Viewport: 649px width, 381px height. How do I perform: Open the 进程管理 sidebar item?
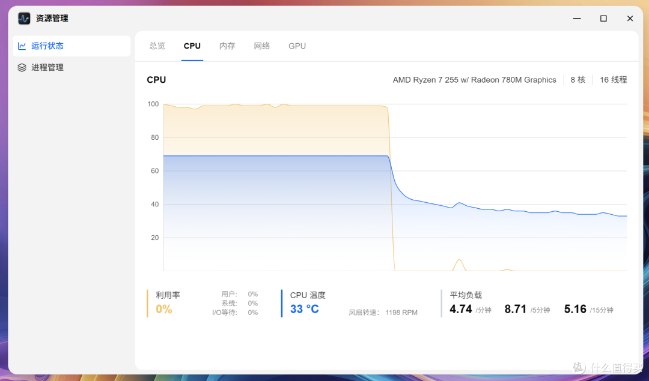pos(72,67)
